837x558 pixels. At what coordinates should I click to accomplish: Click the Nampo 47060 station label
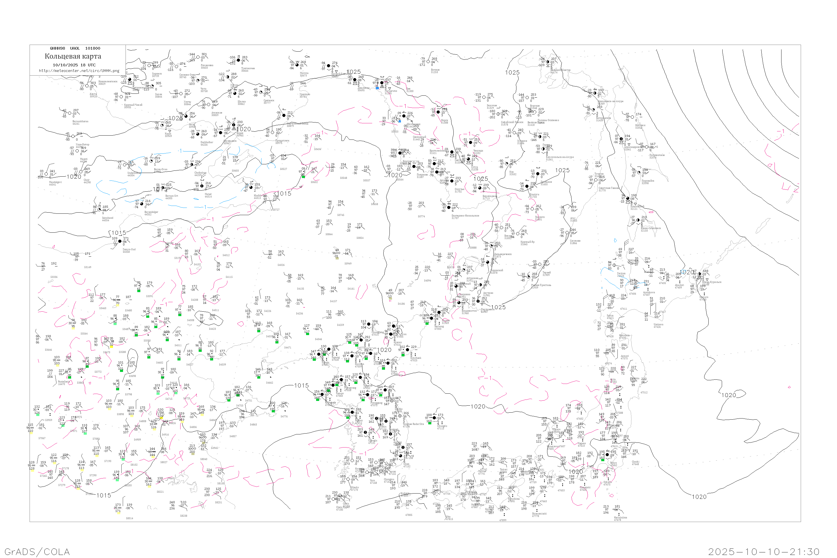pos(340,395)
